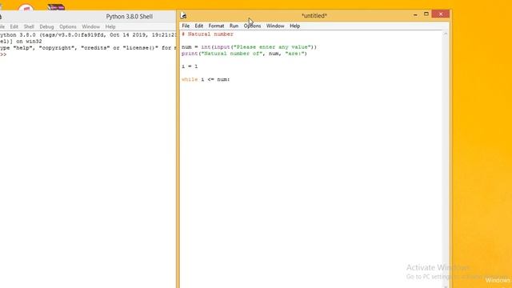Click the '*untitled*' window title
Image resolution: width=512 pixels, height=288 pixels.
(x=314, y=15)
